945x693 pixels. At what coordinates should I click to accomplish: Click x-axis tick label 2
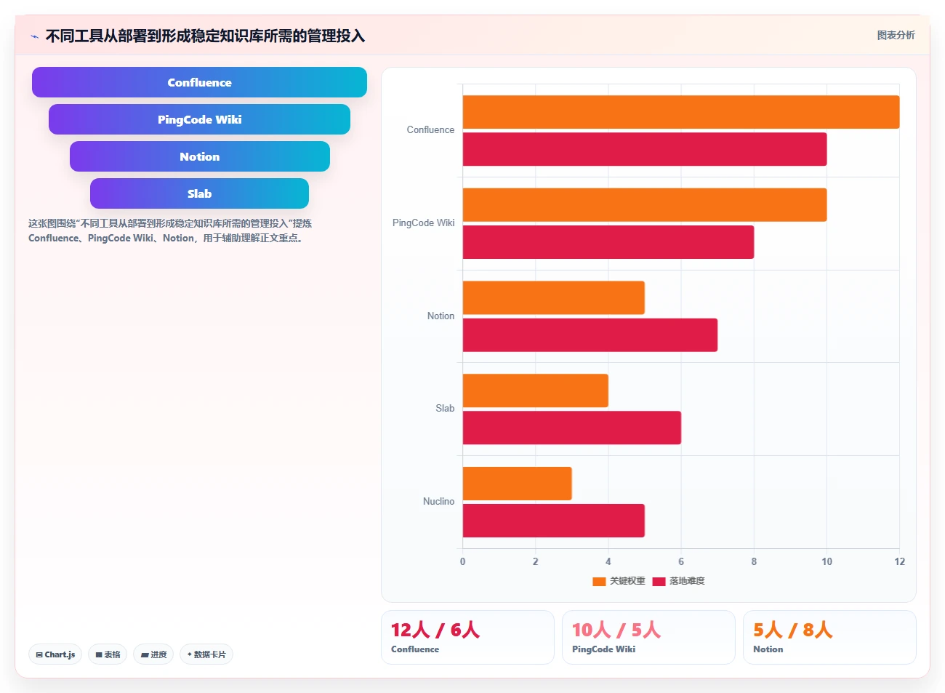[x=536, y=561]
